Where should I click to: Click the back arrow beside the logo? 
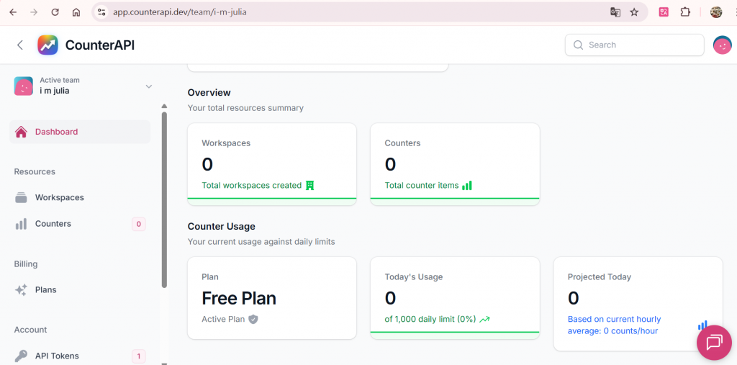point(20,45)
